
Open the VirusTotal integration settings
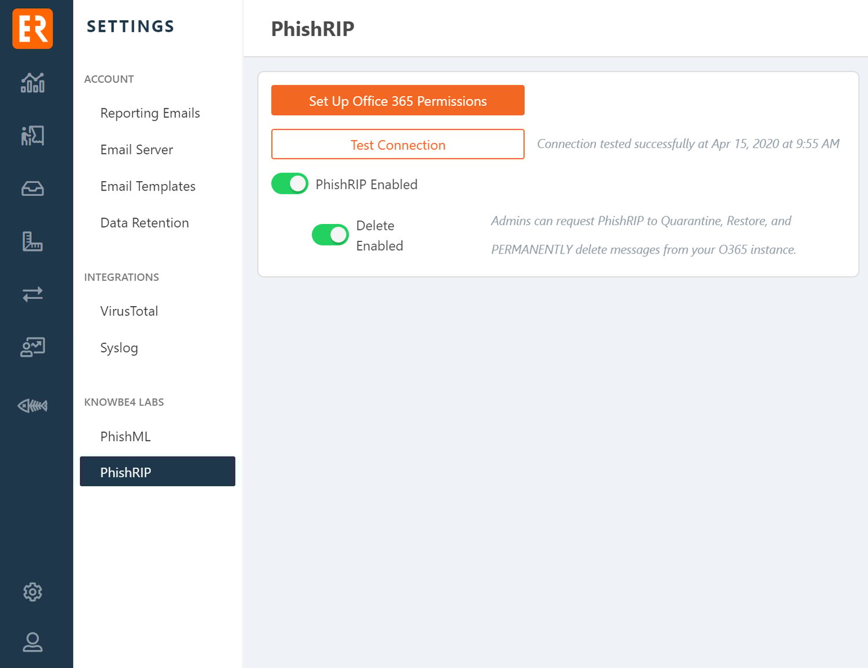[129, 311]
